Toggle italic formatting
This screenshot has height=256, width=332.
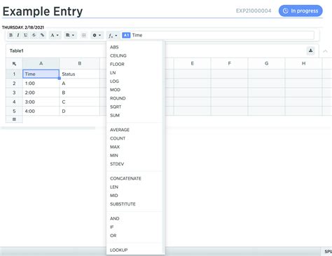point(18,35)
